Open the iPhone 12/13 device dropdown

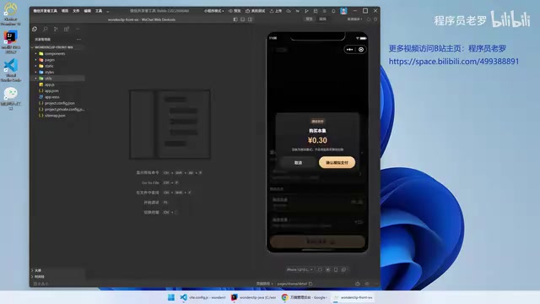300,269
